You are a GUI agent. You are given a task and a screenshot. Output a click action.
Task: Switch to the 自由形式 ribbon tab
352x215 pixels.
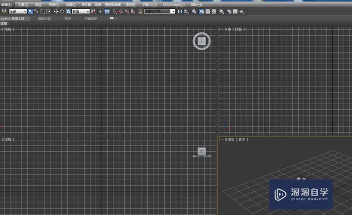point(44,18)
